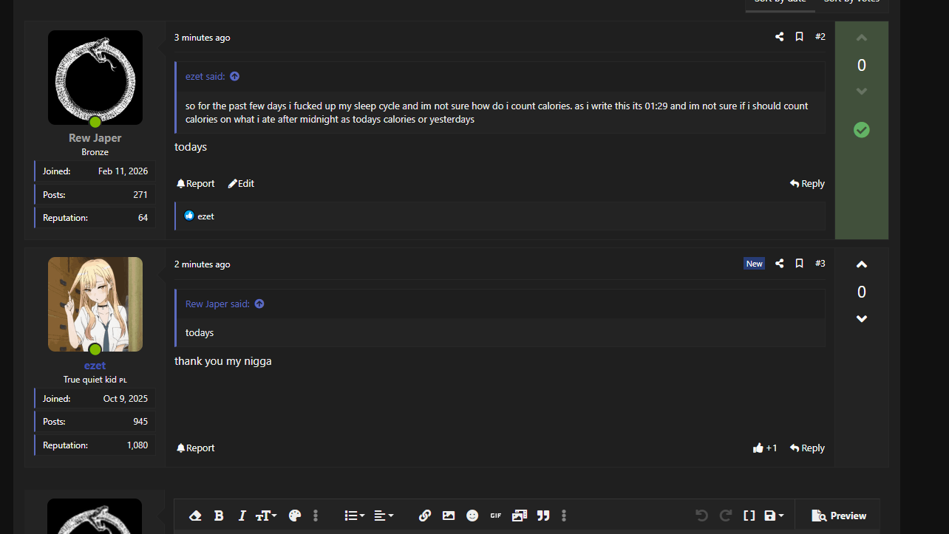This screenshot has height=534, width=949.
Task: Open post #3 permalink number
Action: (x=820, y=264)
